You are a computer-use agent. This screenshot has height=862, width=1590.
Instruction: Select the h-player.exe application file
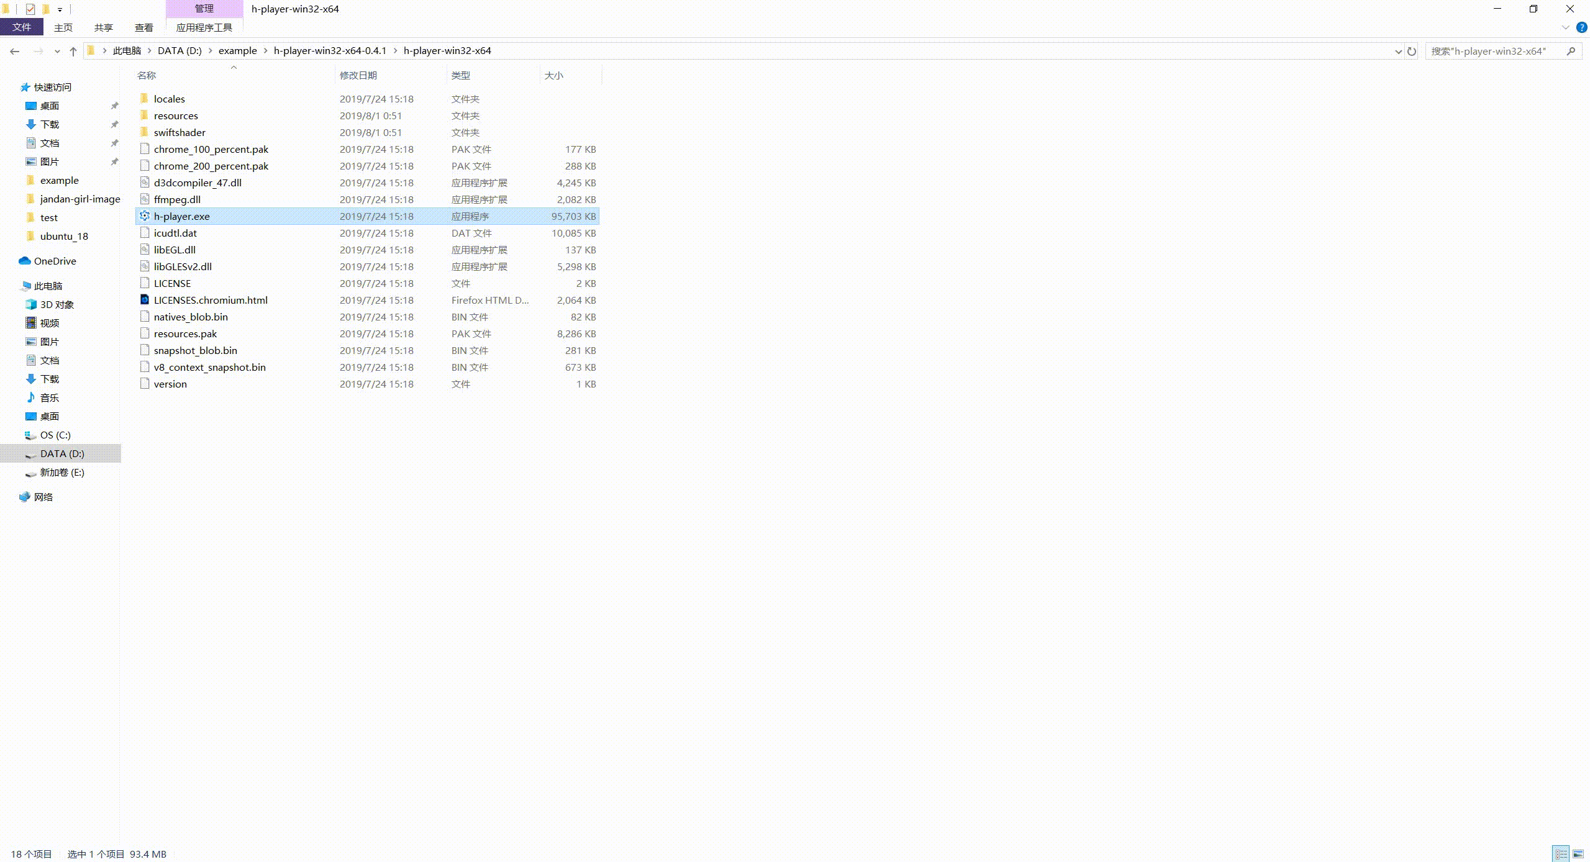tap(181, 216)
